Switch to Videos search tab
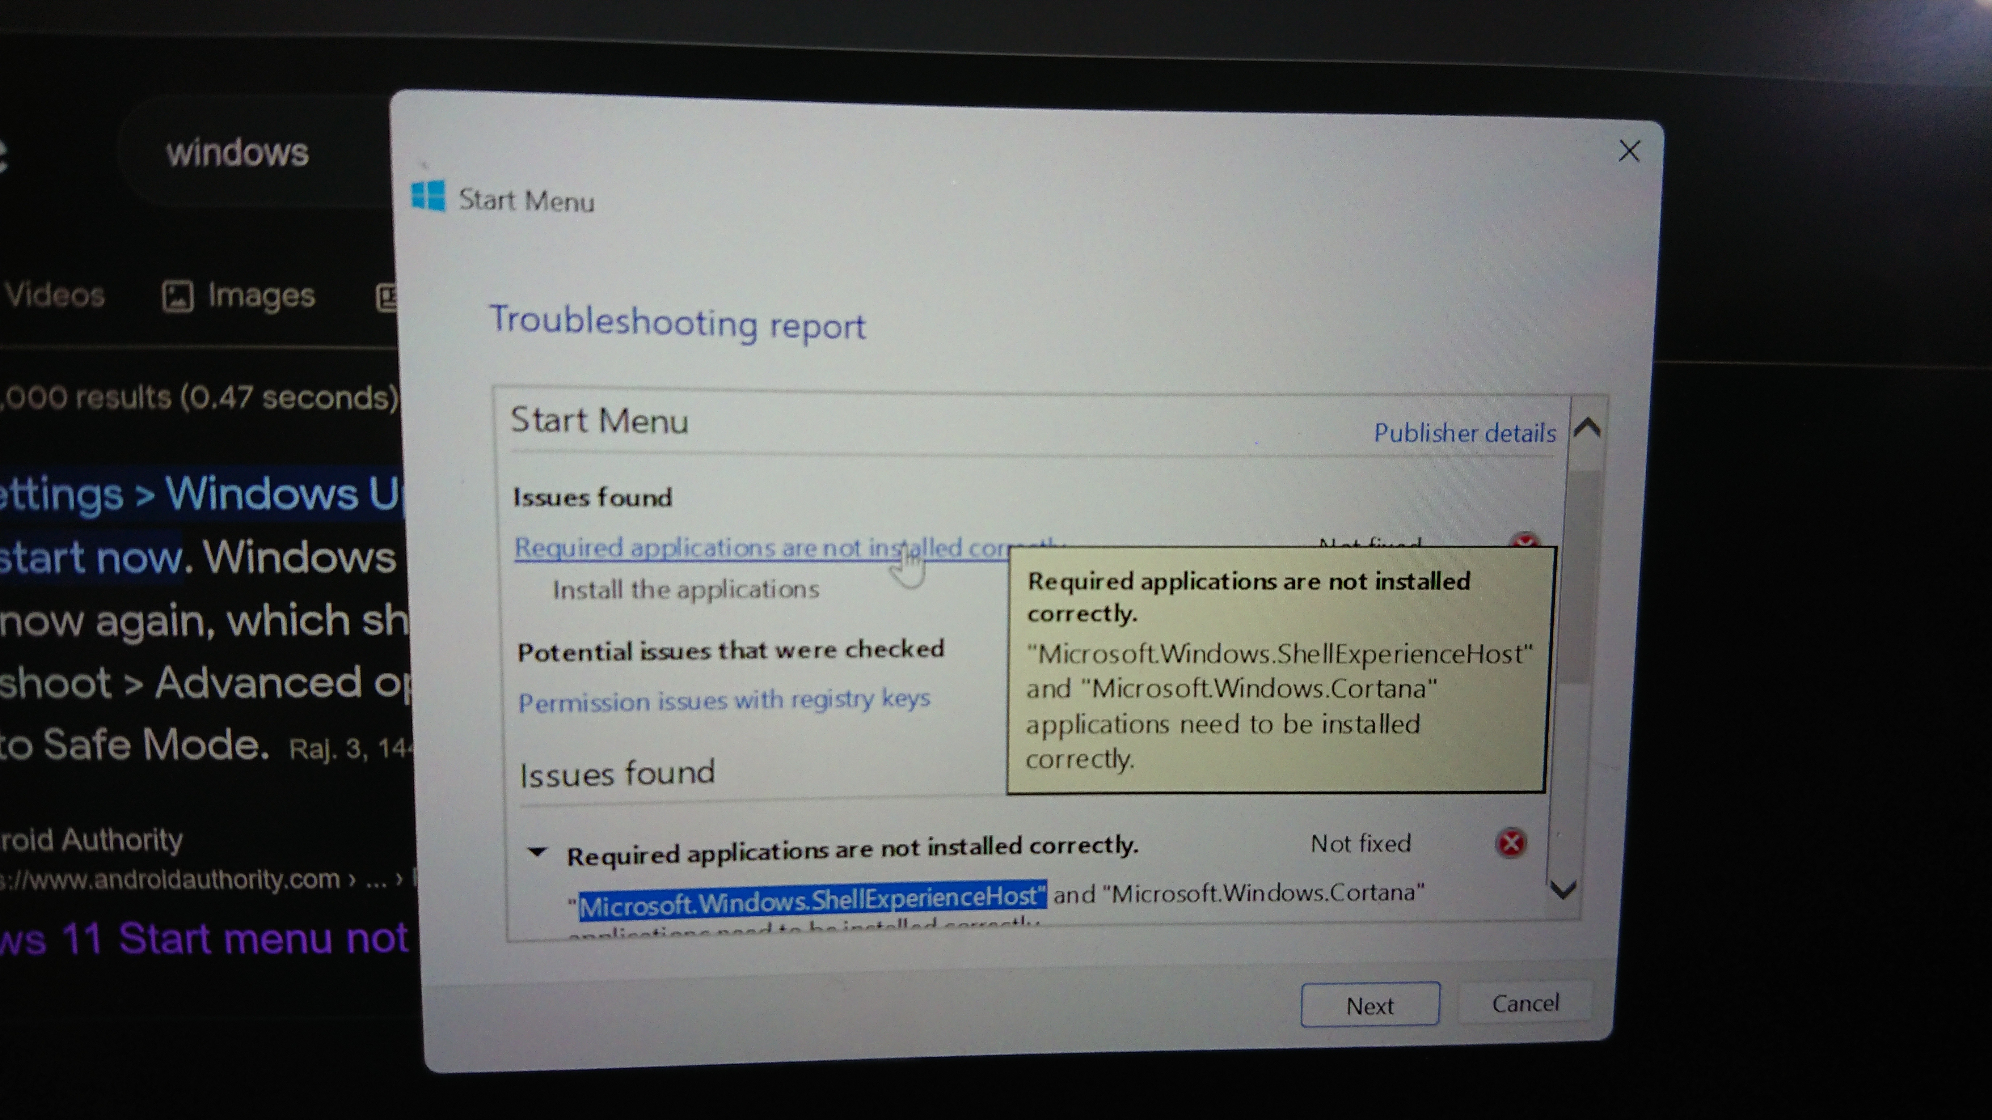The width and height of the screenshot is (1992, 1120). point(54,294)
